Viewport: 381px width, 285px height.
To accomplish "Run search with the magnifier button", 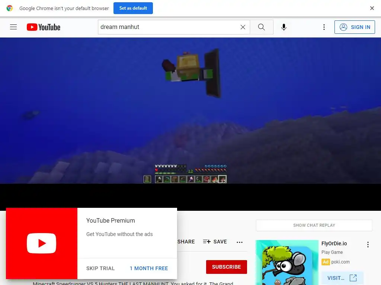I will (262, 27).
